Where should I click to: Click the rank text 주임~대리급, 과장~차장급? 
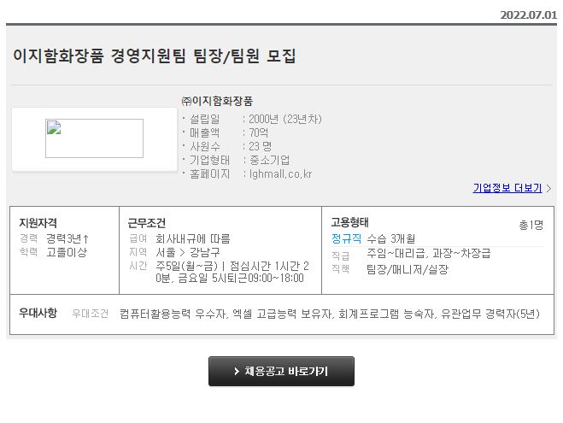428,254
